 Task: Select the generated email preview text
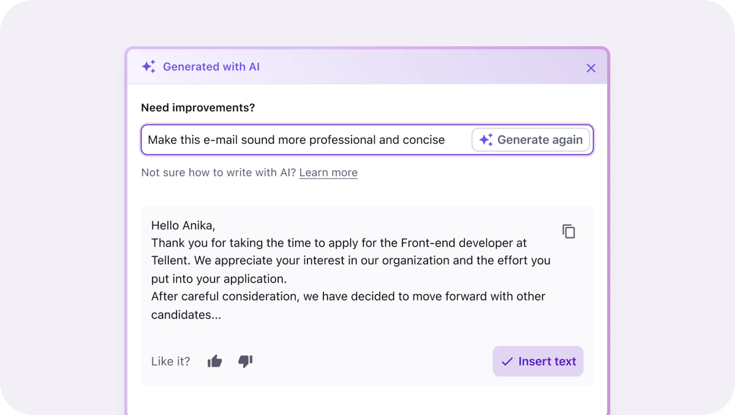349,270
